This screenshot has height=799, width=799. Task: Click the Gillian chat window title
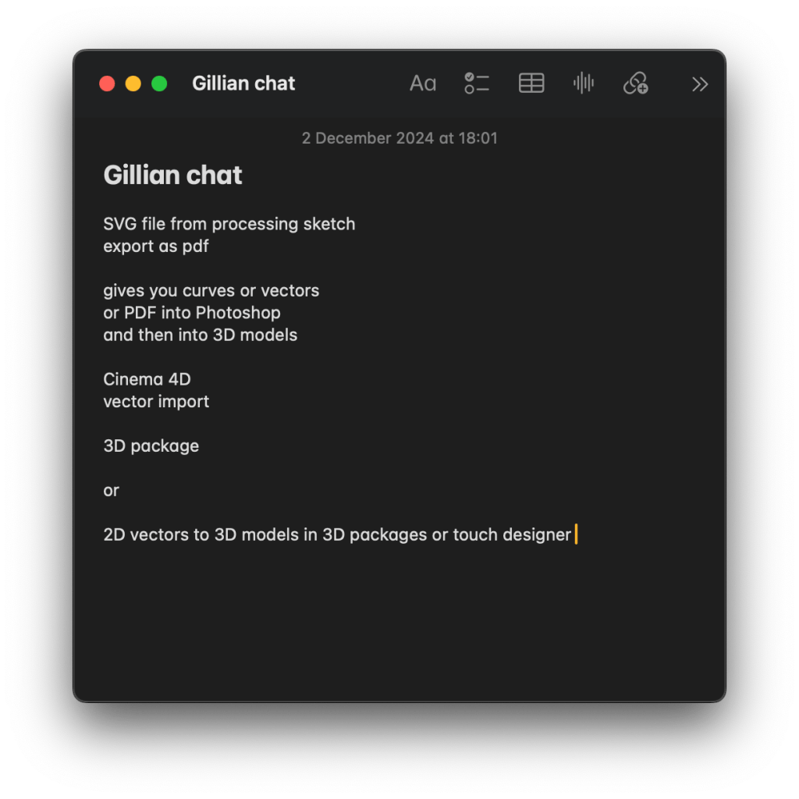pyautogui.click(x=243, y=83)
